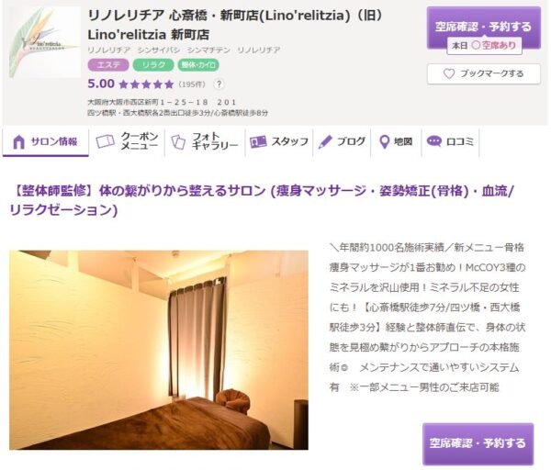Screen dimensions: 551x470
Task: Click the house icon for サロン情報
Action: coord(18,142)
